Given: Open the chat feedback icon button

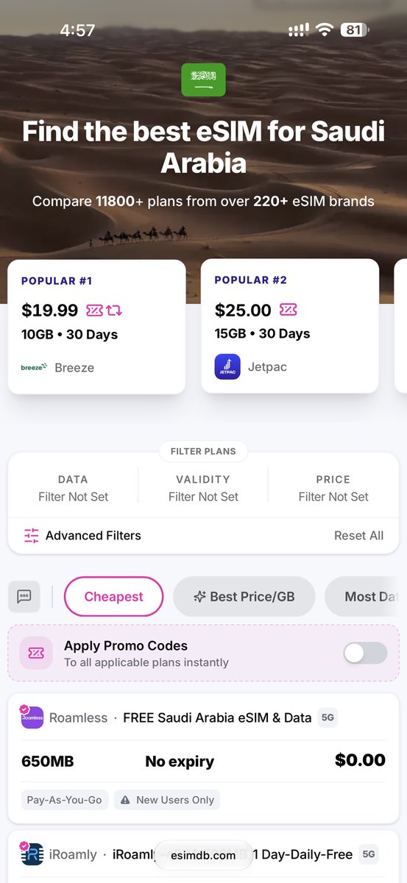Looking at the screenshot, I should 24,596.
